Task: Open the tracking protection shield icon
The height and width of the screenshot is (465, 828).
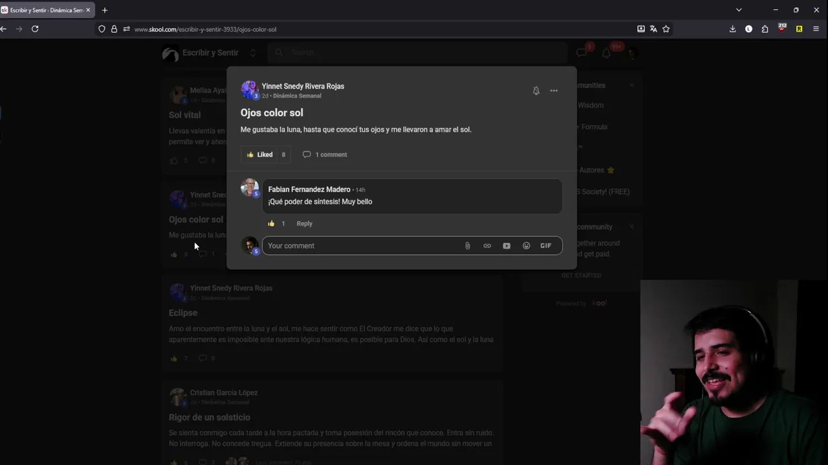Action: [102, 29]
